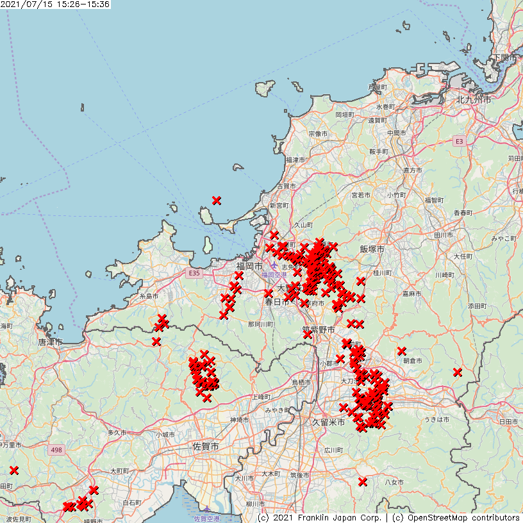Viewport: 523px width, 523px height.
Task: Click the 日田市 city label
Action: pyautogui.click(x=508, y=422)
